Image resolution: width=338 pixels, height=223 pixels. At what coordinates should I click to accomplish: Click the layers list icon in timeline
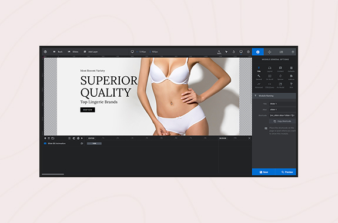pyautogui.click(x=49, y=138)
